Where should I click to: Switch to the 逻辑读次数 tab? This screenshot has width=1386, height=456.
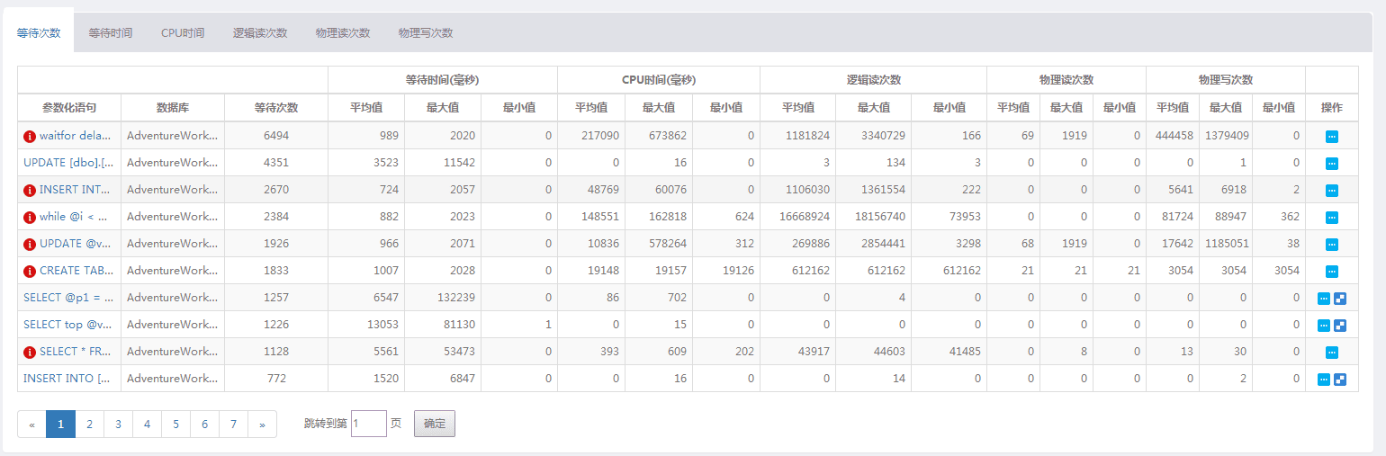[x=260, y=32]
